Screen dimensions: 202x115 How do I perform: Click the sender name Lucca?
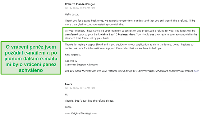pyautogui.click(x=69, y=84)
